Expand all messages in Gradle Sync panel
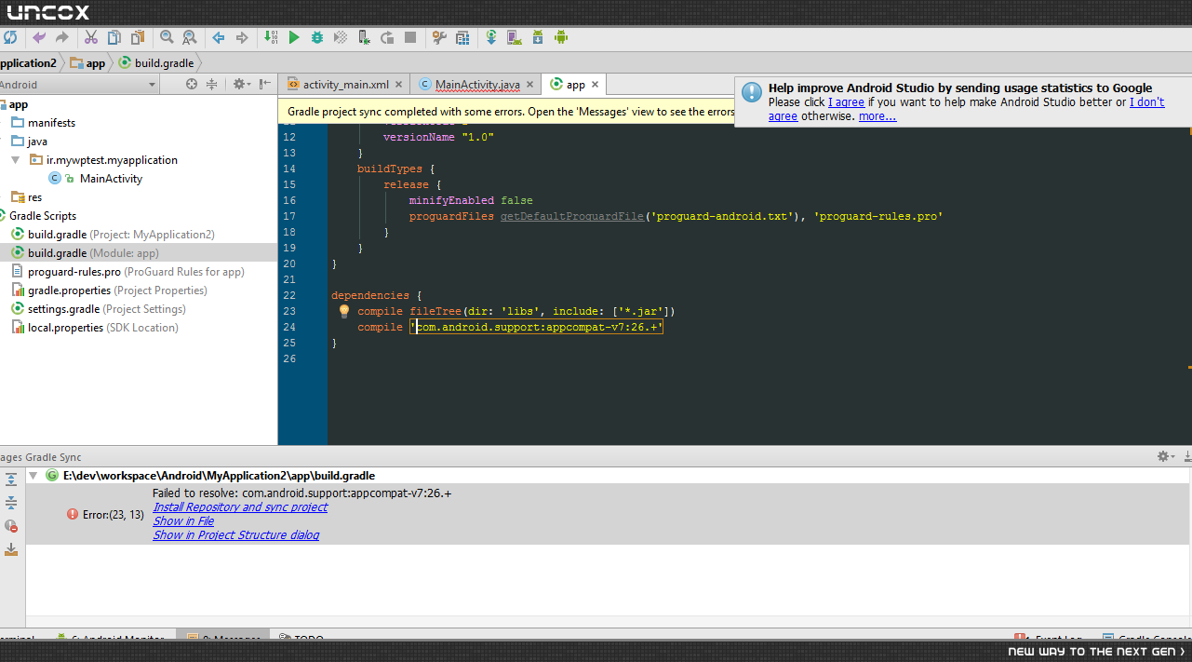Image resolution: width=1192 pixels, height=662 pixels. (x=11, y=480)
